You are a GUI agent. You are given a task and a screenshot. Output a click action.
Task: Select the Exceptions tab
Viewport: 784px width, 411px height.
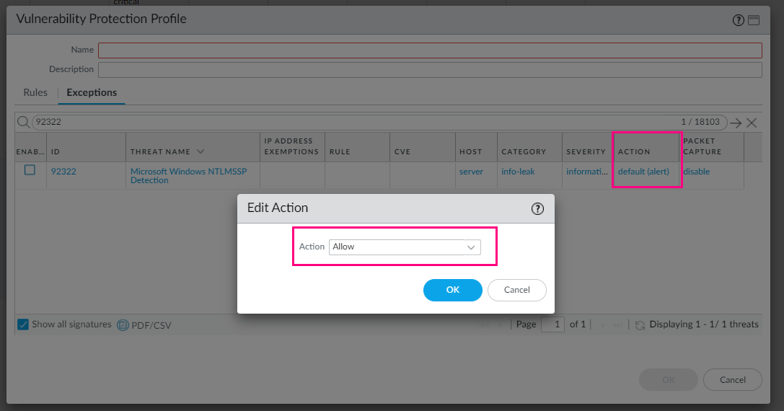coord(92,92)
